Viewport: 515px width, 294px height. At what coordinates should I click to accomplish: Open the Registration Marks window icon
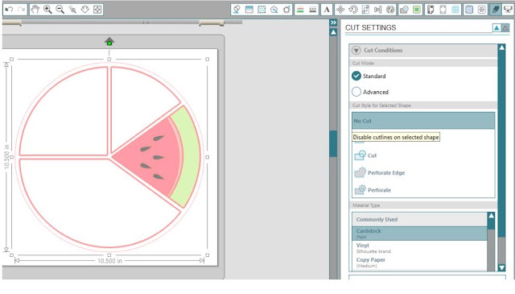pos(443,10)
